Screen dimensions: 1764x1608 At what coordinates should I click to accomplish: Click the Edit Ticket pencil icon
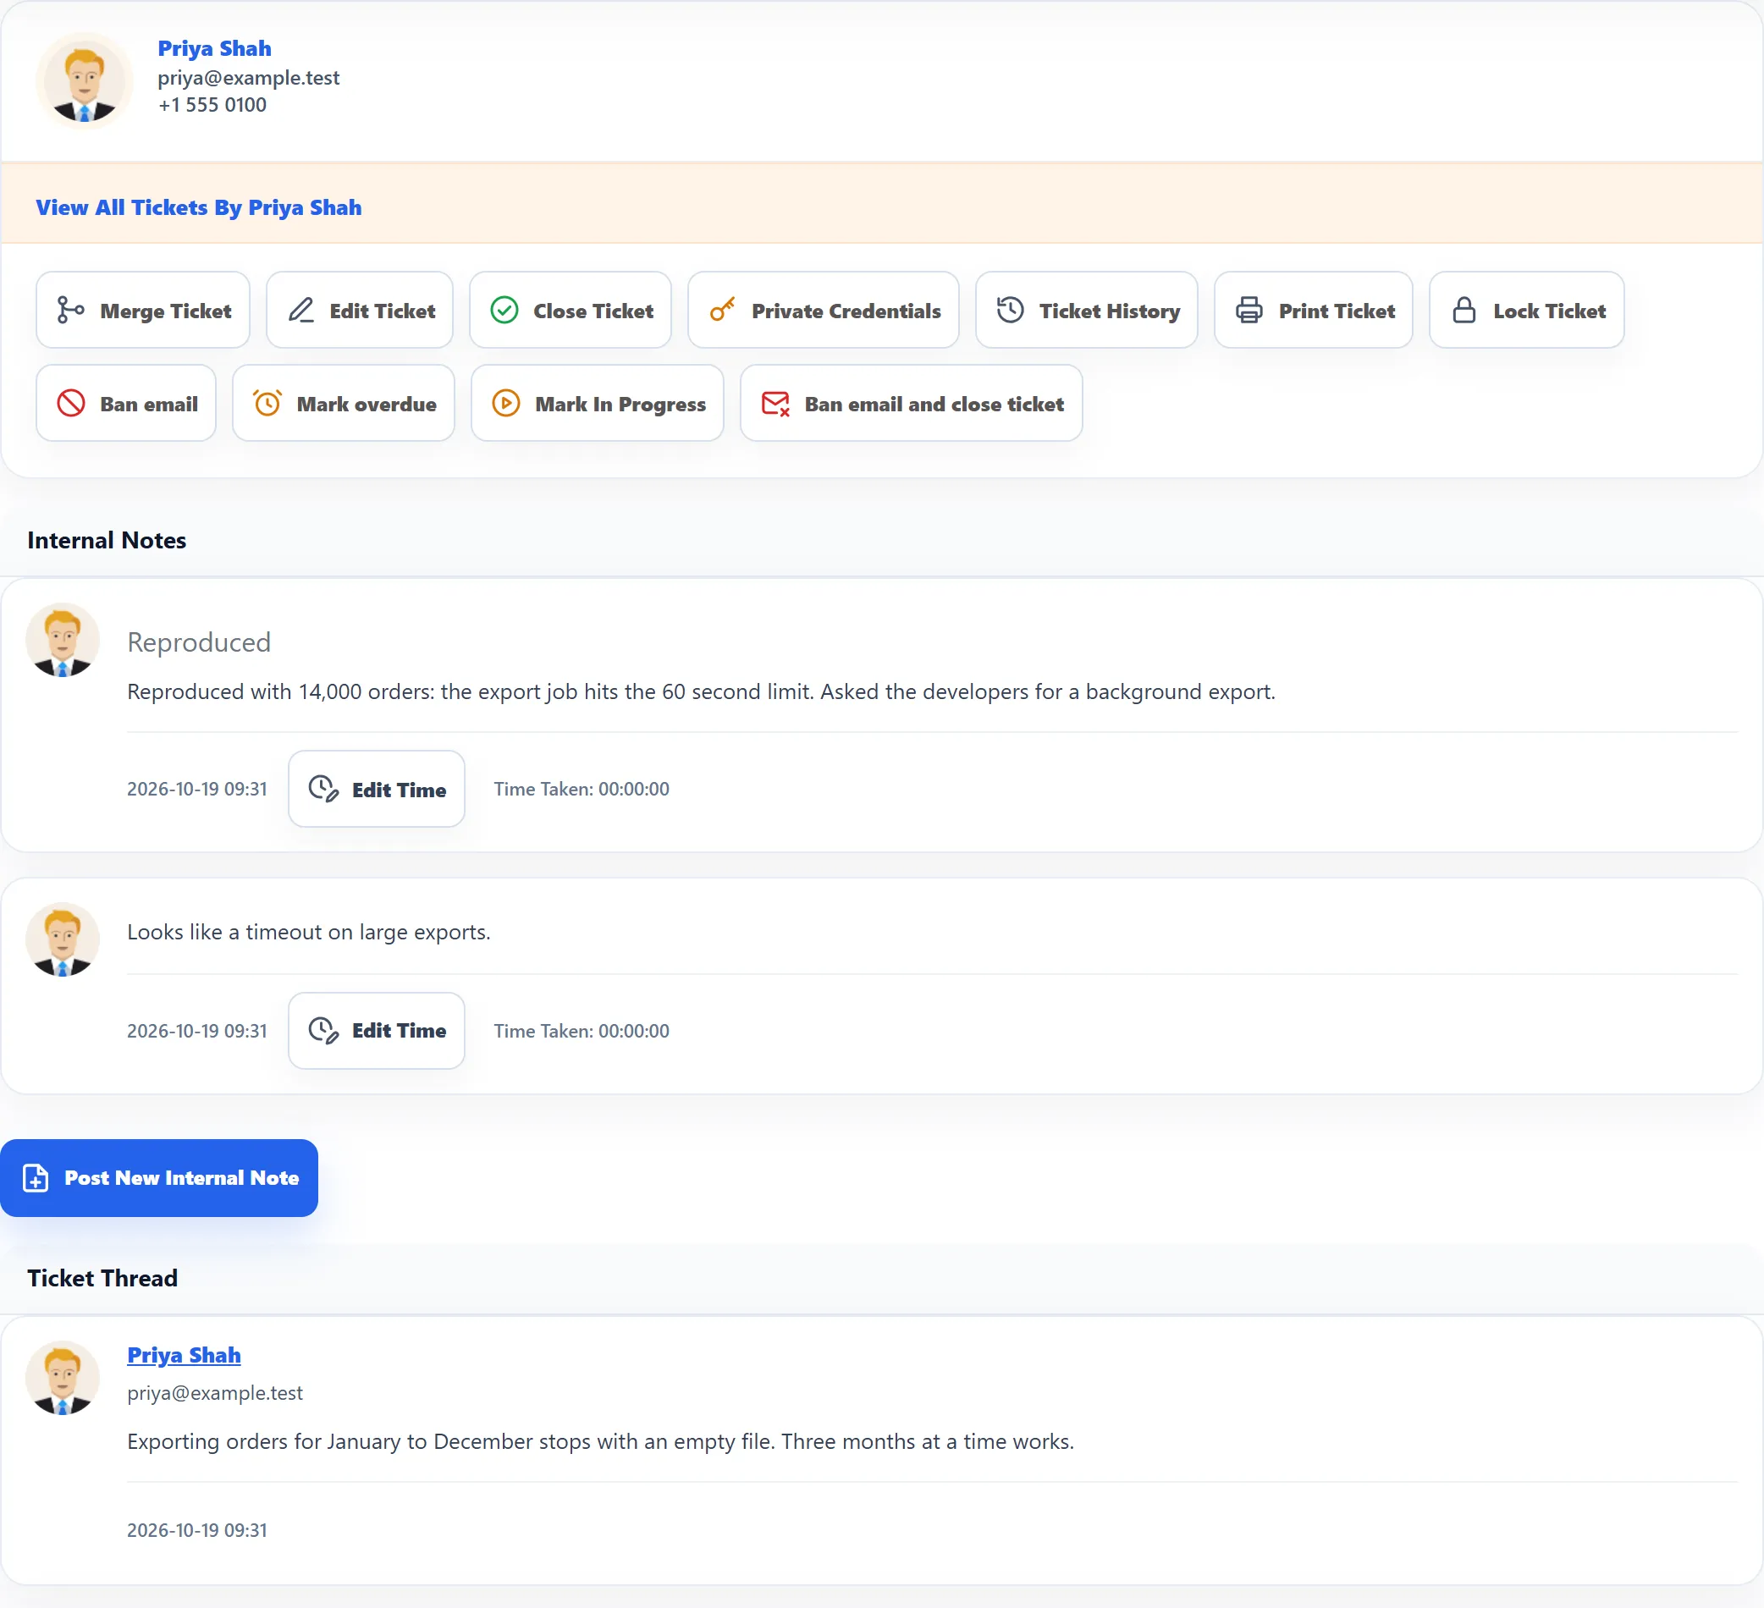pos(301,310)
